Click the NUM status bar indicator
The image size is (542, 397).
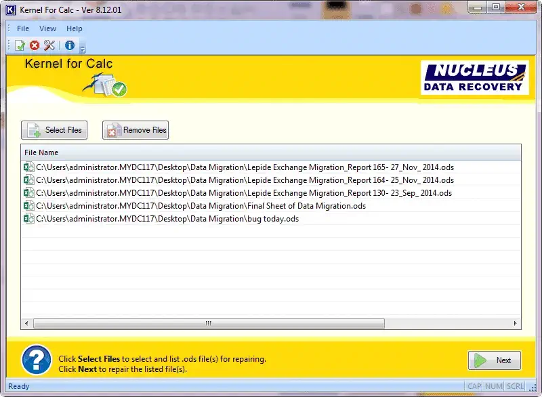[x=494, y=386]
